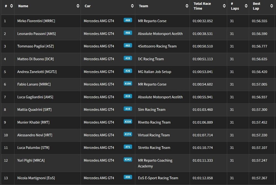The image size is (276, 185).
Task: Click the #99 car number badge
Action: [128, 177]
